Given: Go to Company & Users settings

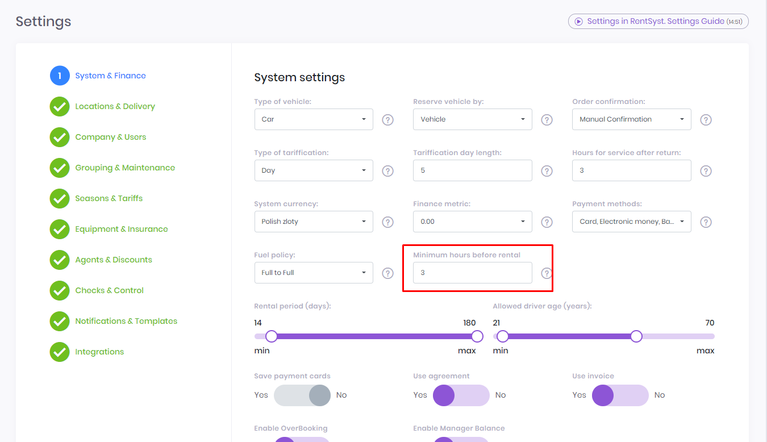Looking at the screenshot, I should coord(111,137).
